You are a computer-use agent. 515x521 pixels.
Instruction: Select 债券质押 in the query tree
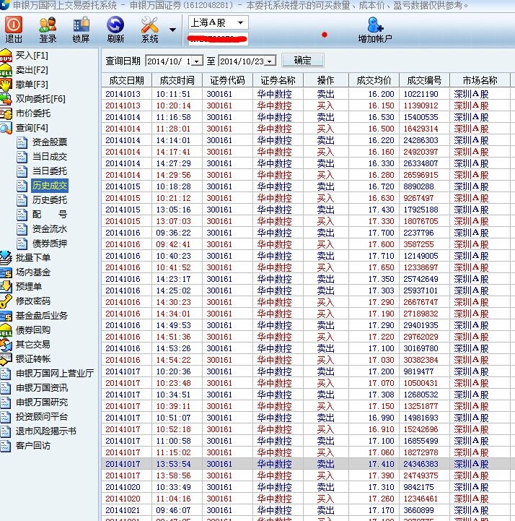[50, 244]
